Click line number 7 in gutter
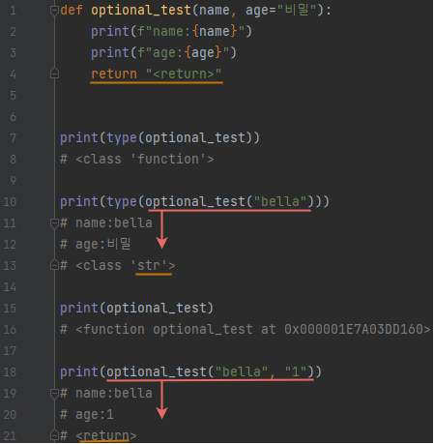The image size is (434, 444). 14,138
